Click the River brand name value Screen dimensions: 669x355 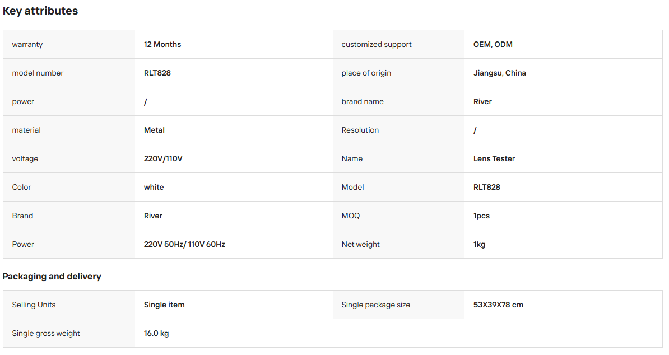click(x=482, y=101)
